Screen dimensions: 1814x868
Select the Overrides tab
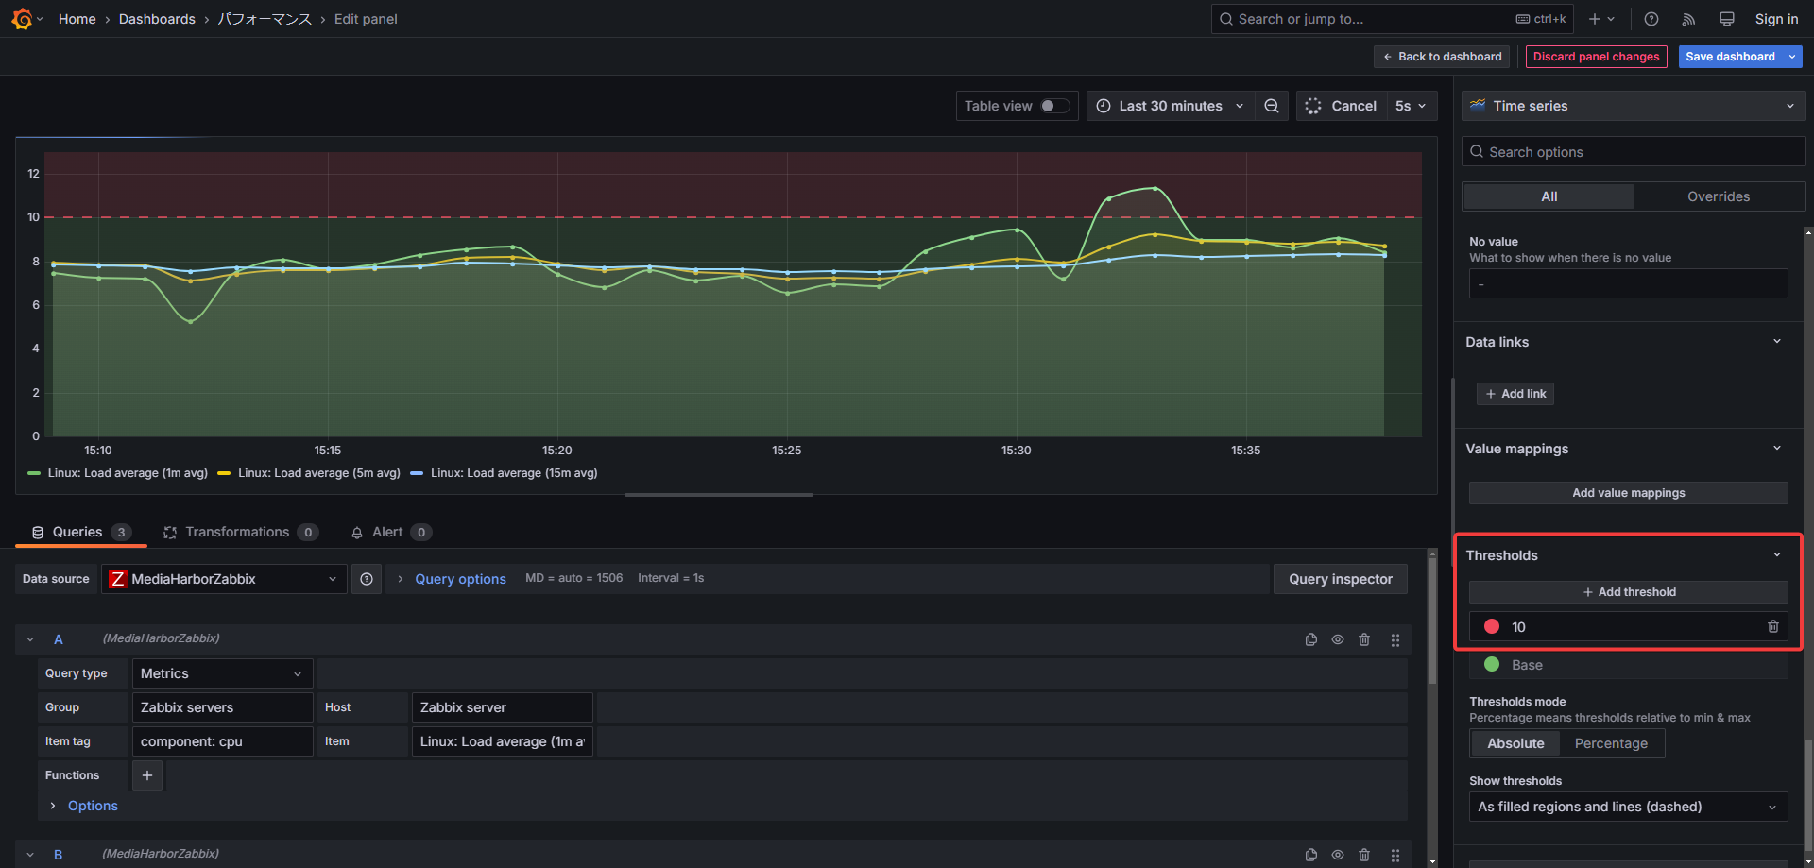1719,196
